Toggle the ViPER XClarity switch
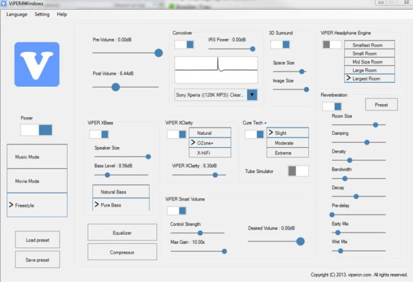The image size is (413, 282). [x=176, y=134]
